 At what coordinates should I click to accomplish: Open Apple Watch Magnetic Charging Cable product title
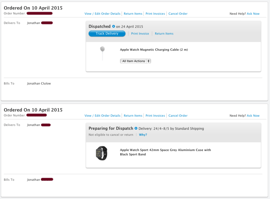pos(154,50)
